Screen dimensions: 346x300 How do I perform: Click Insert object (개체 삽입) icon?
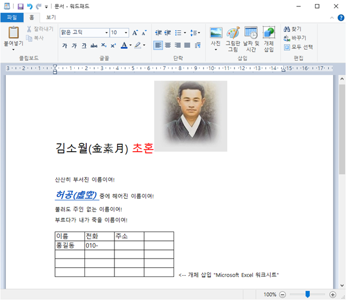pos(268,33)
